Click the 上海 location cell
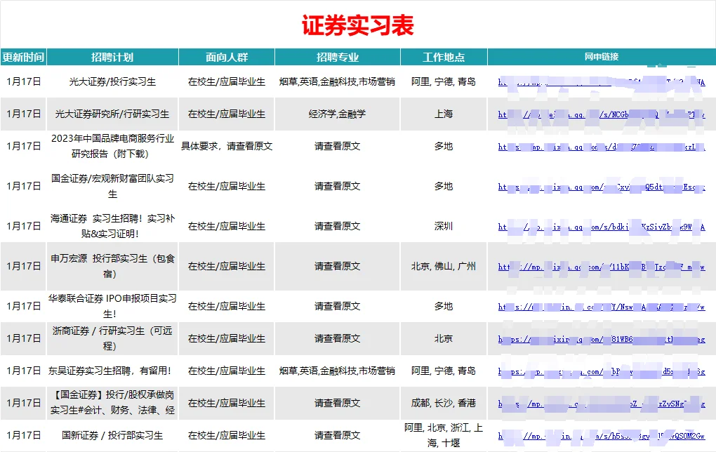Viewport: 716px width, 452px height. pos(444,114)
